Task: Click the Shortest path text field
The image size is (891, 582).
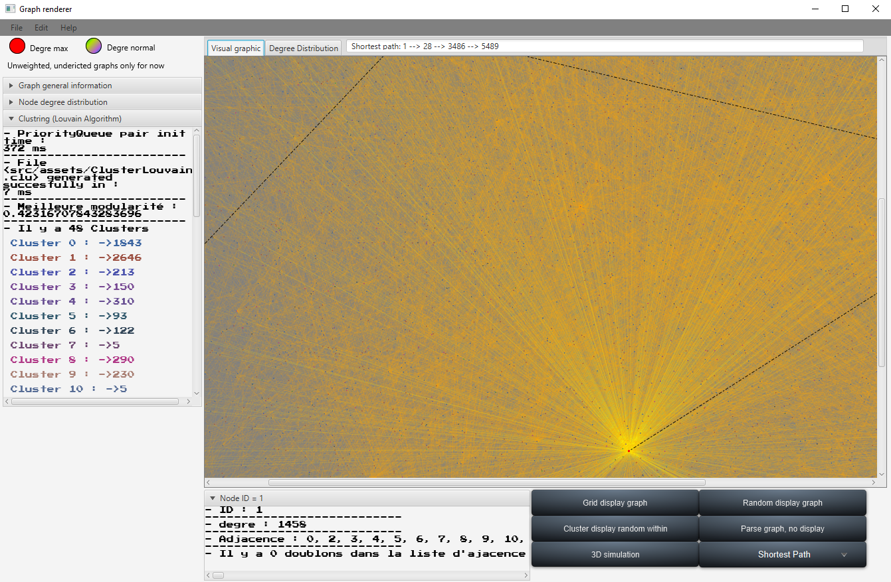Action: [x=605, y=46]
